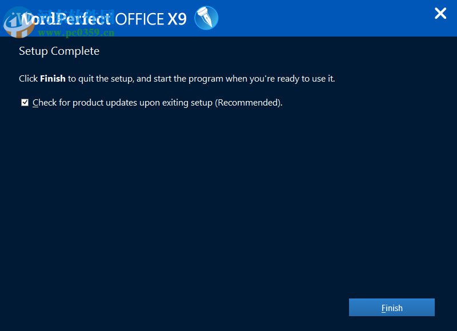
Task: Disable the Recommended updates check setting
Action: coord(25,102)
